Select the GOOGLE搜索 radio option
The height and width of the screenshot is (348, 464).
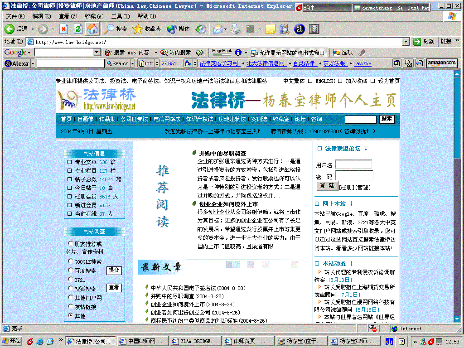pos(70,261)
